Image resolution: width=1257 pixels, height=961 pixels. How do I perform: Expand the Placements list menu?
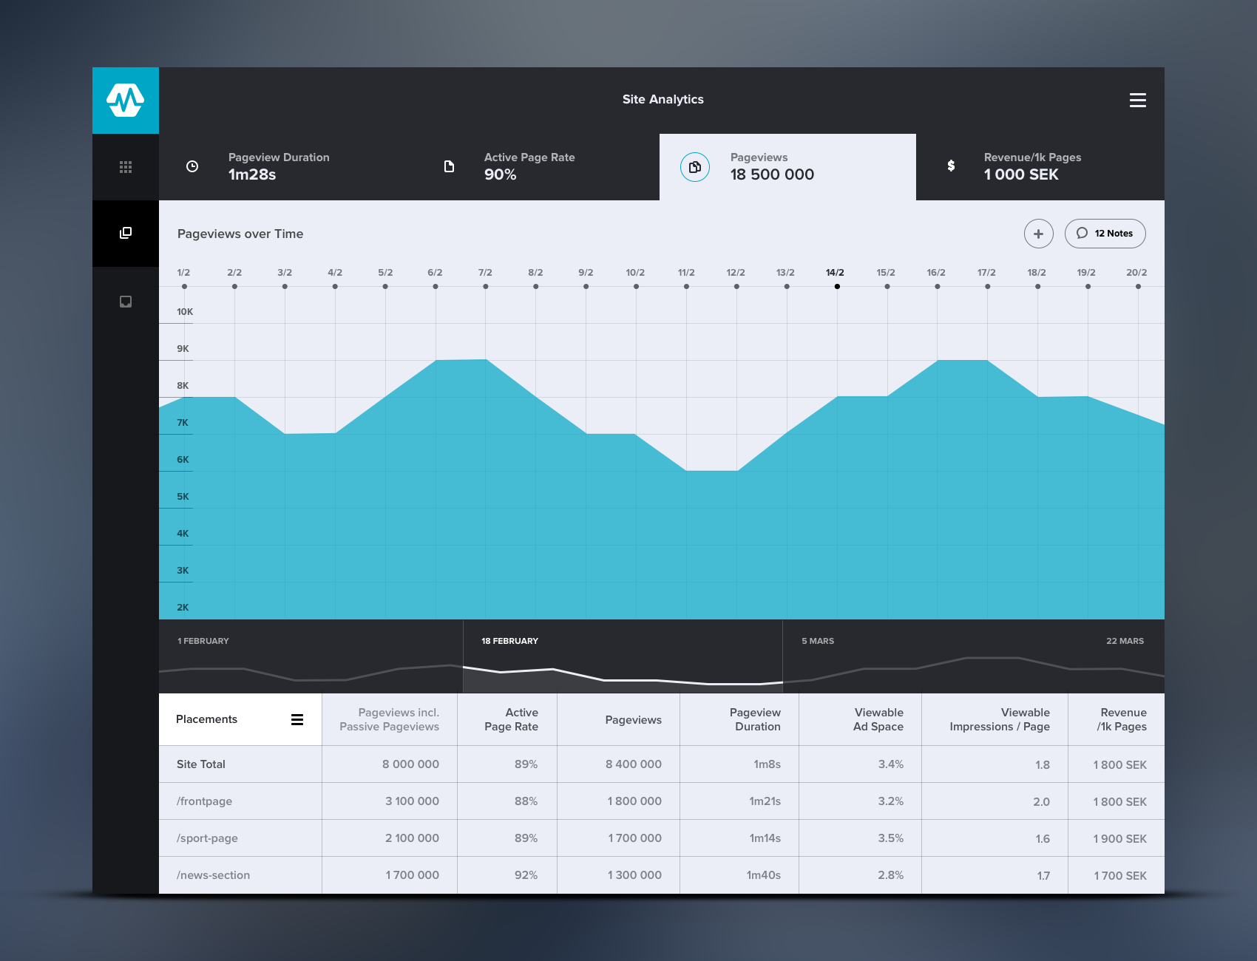coord(297,720)
